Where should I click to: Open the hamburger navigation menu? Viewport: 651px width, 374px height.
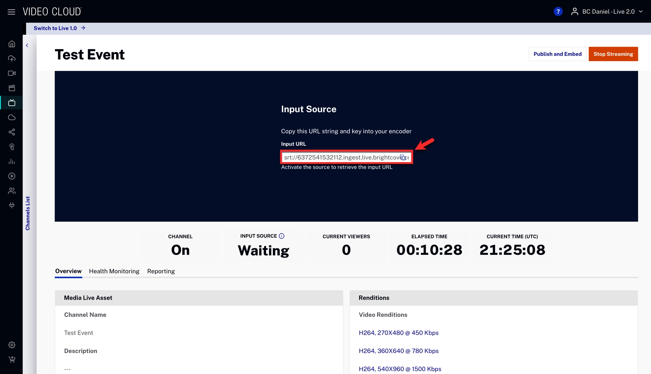pos(11,12)
